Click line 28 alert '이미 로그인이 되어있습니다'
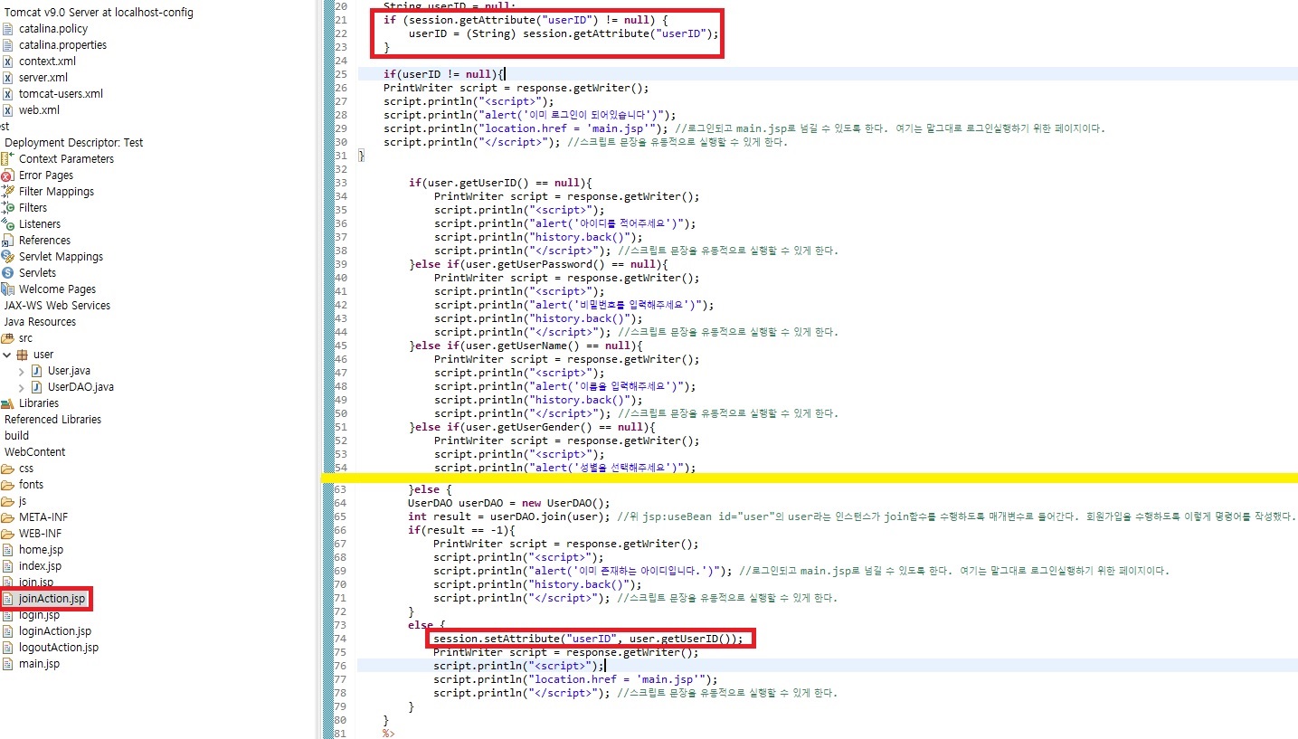This screenshot has height=739, width=1298. pyautogui.click(x=530, y=115)
